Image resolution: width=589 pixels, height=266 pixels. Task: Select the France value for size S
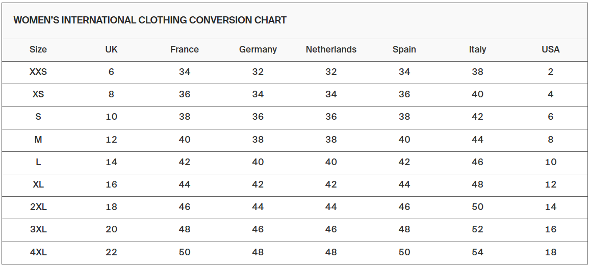point(185,117)
